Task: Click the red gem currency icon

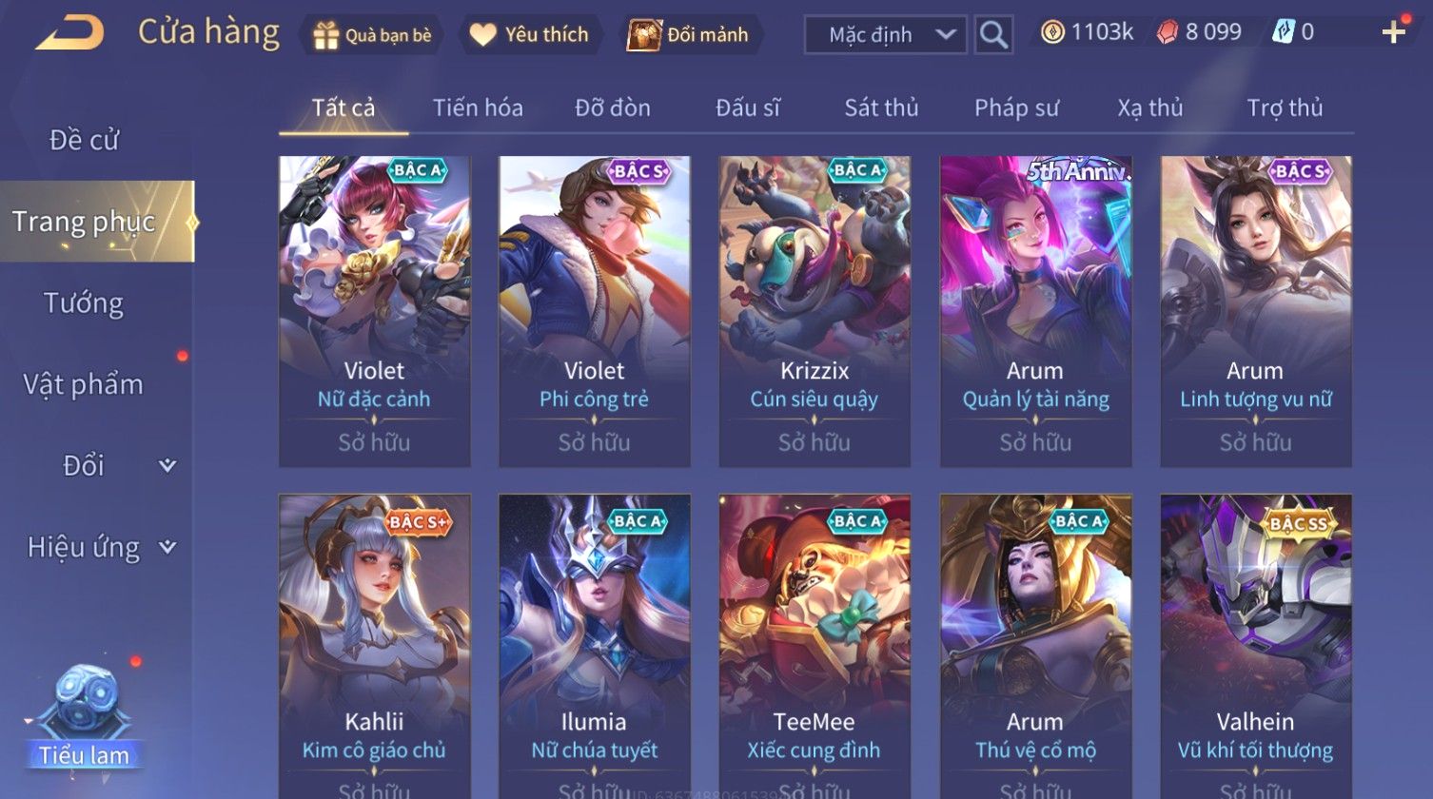Action: tap(1167, 32)
